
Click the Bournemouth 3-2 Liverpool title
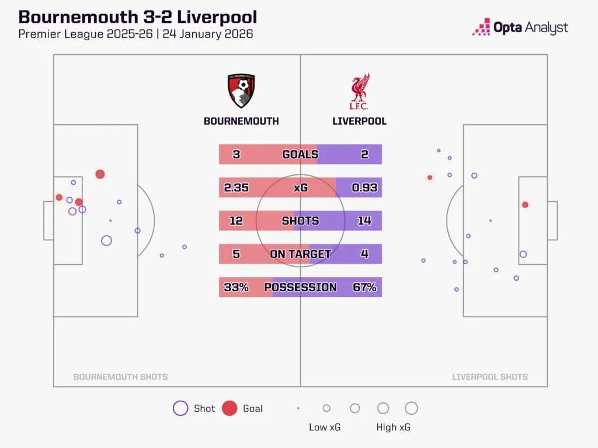(138, 17)
